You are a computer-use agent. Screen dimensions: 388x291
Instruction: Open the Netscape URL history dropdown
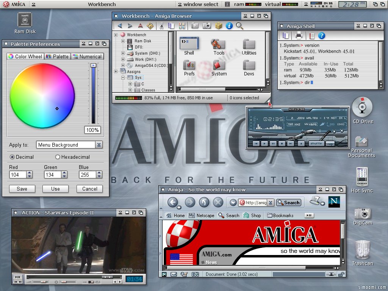pyautogui.click(x=271, y=202)
